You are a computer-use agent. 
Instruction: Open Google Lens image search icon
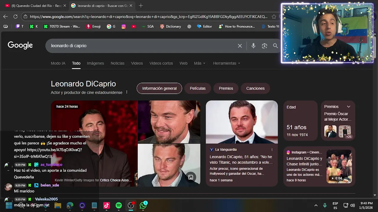[264, 46]
